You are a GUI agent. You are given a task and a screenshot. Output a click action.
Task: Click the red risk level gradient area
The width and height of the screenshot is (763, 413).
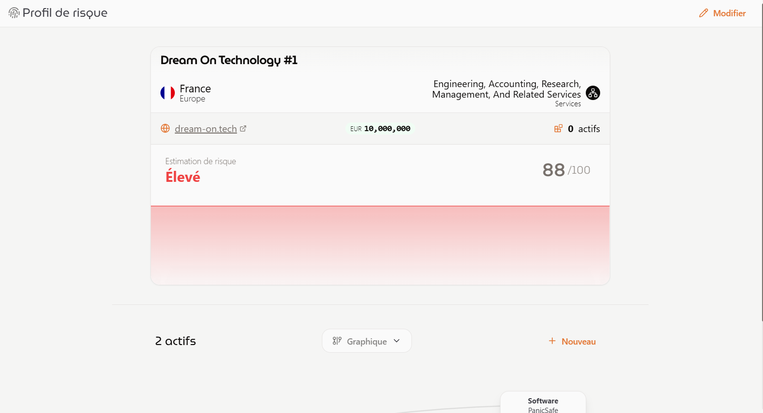[380, 244]
